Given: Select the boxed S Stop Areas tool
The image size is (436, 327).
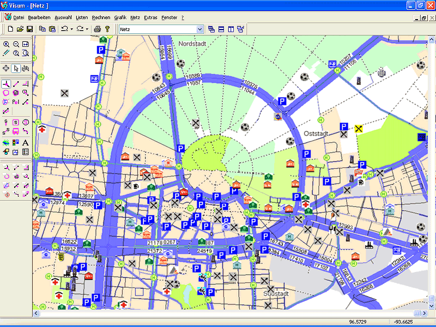Looking at the screenshot, I should (16, 122).
